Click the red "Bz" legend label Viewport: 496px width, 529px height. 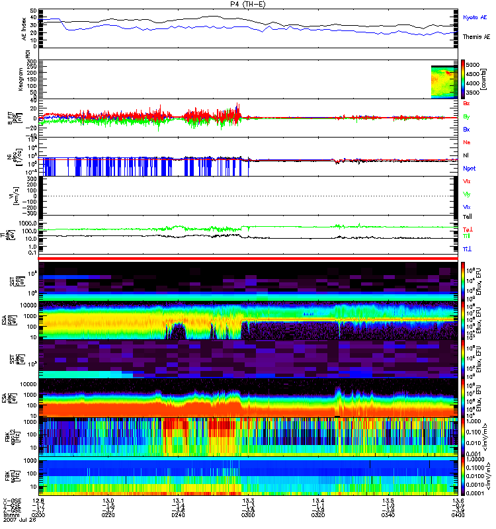[x=466, y=103]
